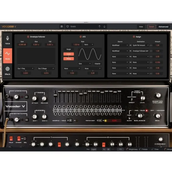The image size is (172, 173).
Task: Favorite the Existz preset with the heart
Action: (68, 27)
